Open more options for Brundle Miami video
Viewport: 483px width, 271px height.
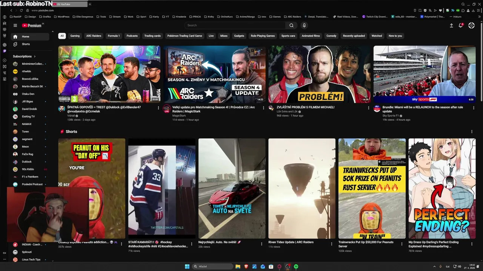tap(474, 108)
